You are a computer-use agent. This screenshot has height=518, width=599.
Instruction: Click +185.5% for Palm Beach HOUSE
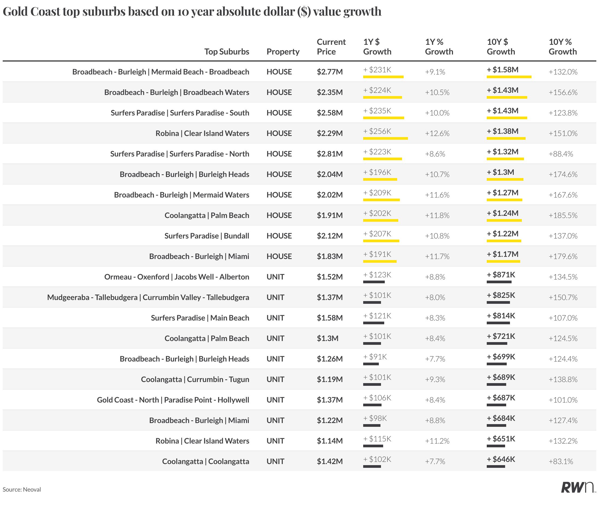(x=563, y=215)
